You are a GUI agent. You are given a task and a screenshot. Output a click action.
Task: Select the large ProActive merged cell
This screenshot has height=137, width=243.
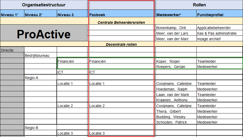tap(44, 33)
